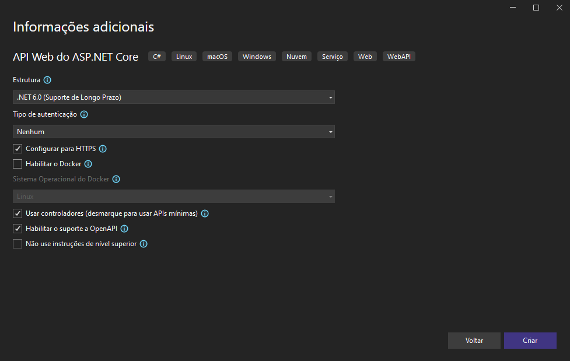Click the Voltar button
570x361 pixels.
474,341
